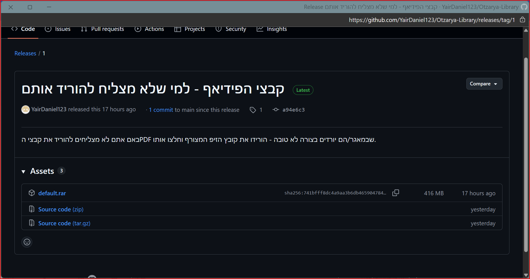This screenshot has height=279, width=530.
Task: Open the Issues tab
Action: [58, 29]
